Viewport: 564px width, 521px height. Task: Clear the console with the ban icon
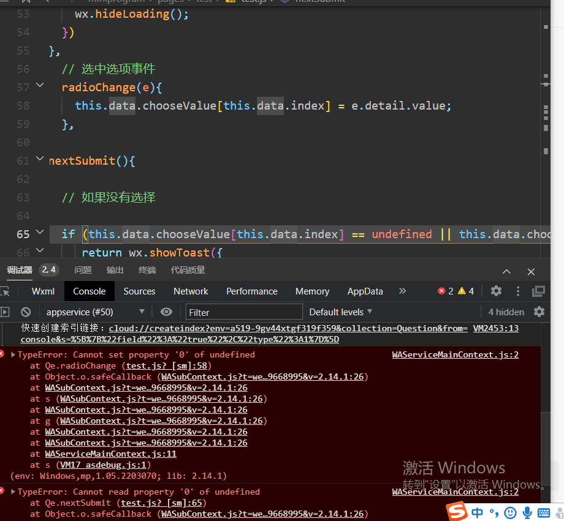tap(26, 312)
